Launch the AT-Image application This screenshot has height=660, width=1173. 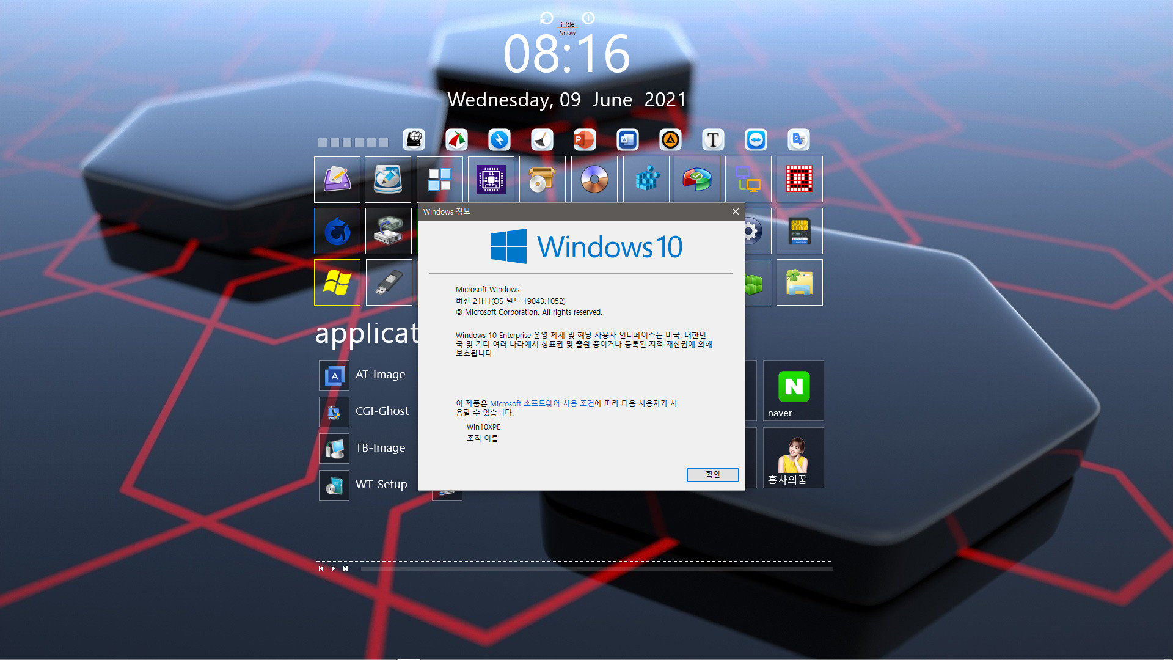click(x=363, y=375)
